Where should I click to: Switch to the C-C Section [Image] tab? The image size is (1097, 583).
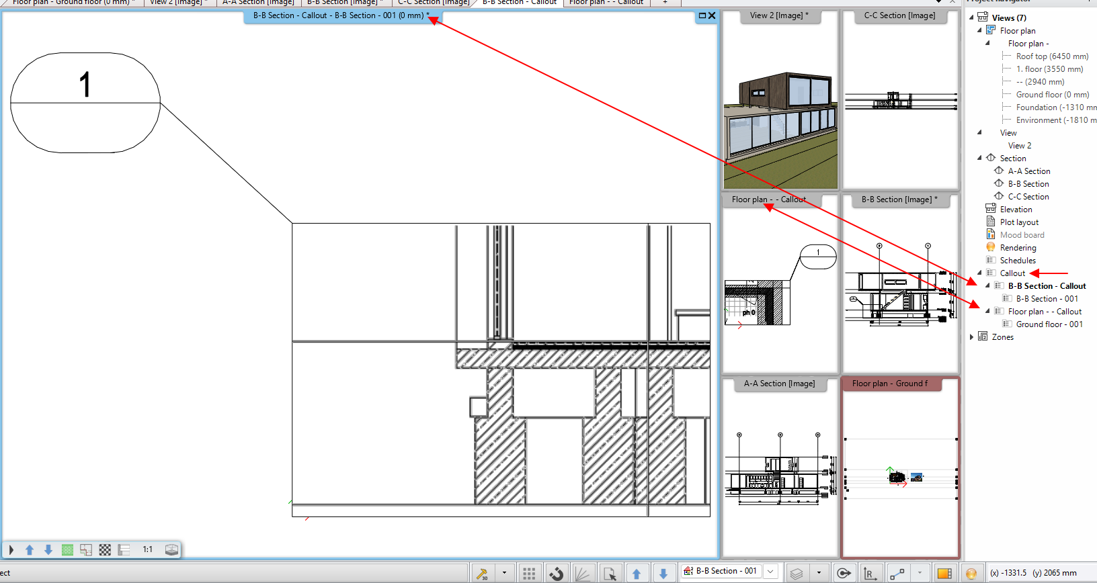coord(434,3)
